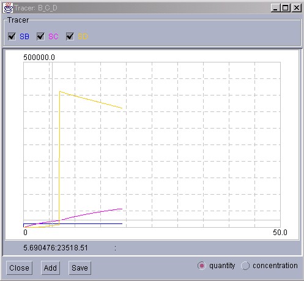Click the yellow SD label text
304x281 pixels.
tap(83, 37)
